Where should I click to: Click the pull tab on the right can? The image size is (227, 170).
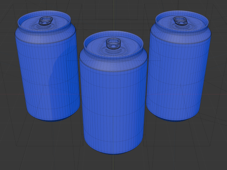pos(180,21)
